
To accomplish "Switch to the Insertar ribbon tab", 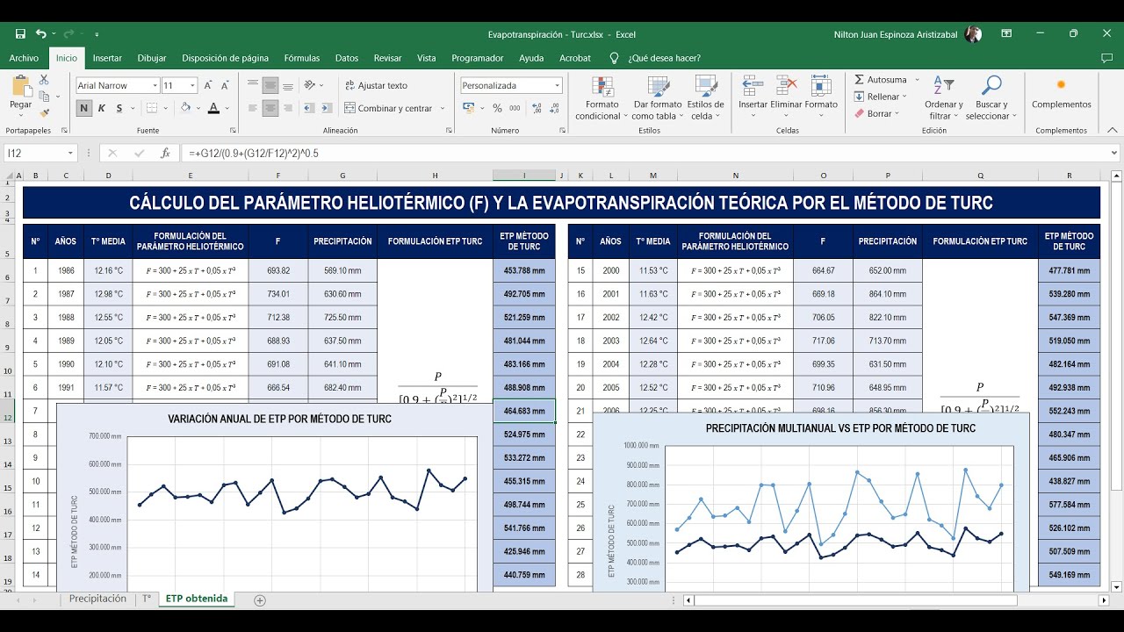I will click(x=107, y=58).
